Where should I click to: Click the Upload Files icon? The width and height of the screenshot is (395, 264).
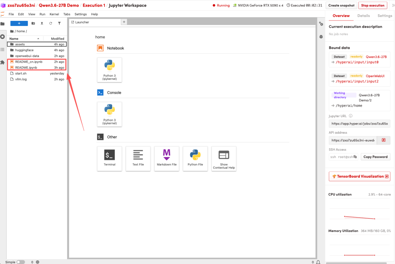pyautogui.click(x=42, y=23)
